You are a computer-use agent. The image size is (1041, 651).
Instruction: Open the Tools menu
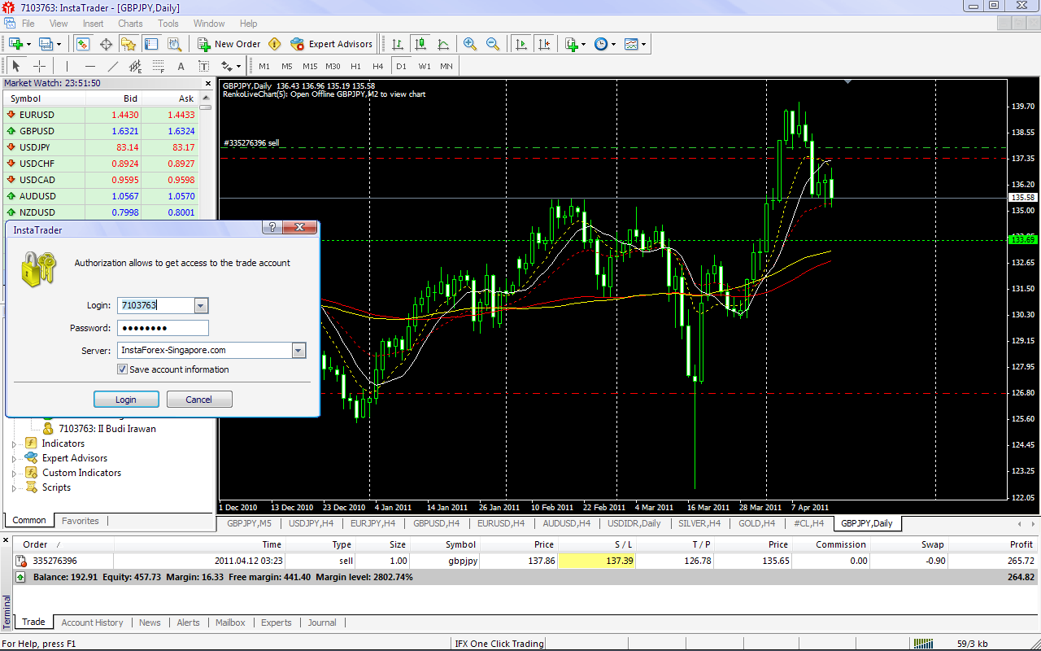point(168,24)
